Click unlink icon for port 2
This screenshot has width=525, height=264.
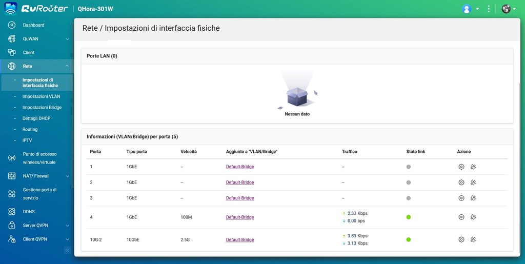[x=473, y=182]
